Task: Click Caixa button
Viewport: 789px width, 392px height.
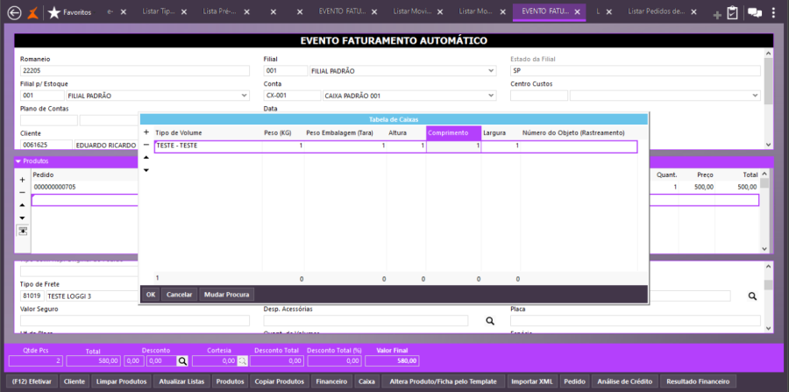Action: [366, 381]
